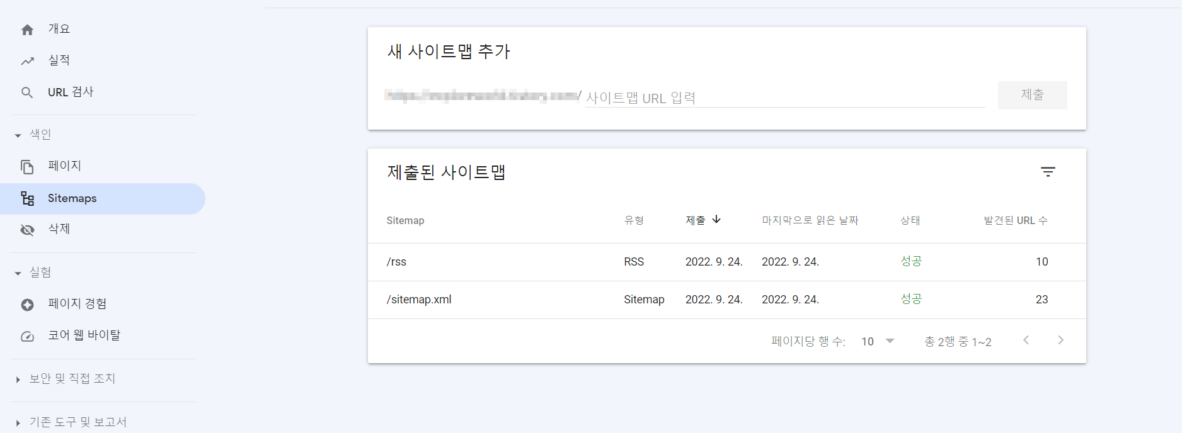
Task: Open the /rss sitemap row
Action: (726, 262)
